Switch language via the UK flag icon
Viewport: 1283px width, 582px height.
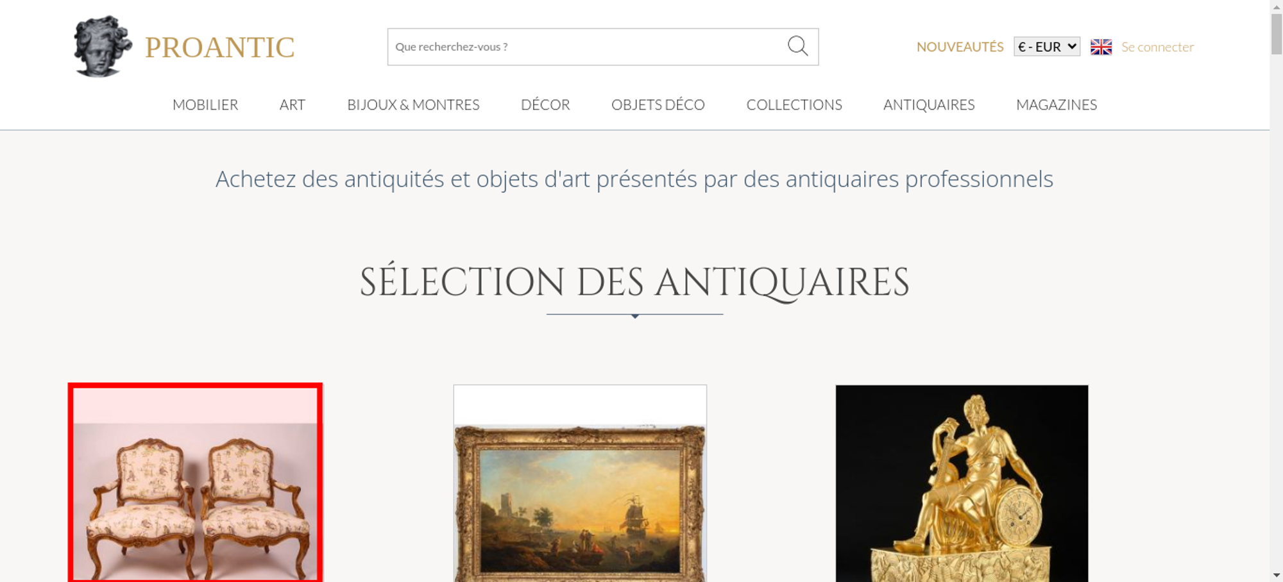point(1101,47)
